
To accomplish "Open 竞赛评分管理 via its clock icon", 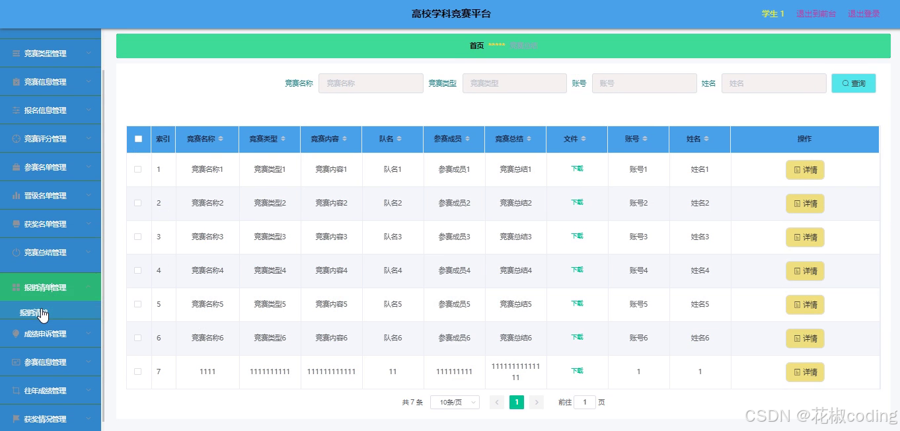I will click(16, 138).
